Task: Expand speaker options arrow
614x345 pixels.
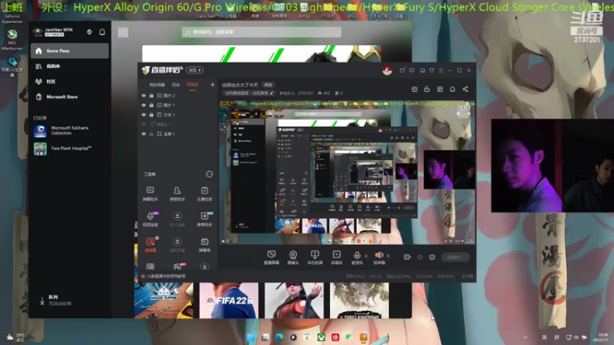Action: tap(388, 256)
